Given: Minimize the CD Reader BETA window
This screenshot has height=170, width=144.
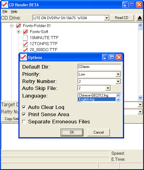Looking at the screenshot, I should [125, 5].
